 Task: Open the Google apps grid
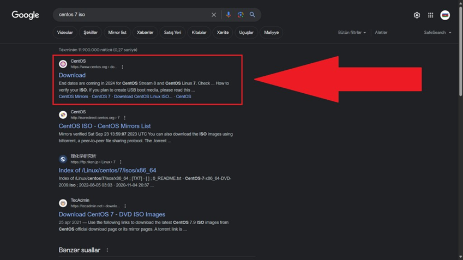[430, 15]
